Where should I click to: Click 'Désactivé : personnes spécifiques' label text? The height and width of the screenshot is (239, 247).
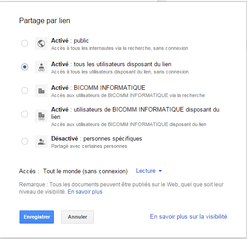pyautogui.click(x=97, y=139)
